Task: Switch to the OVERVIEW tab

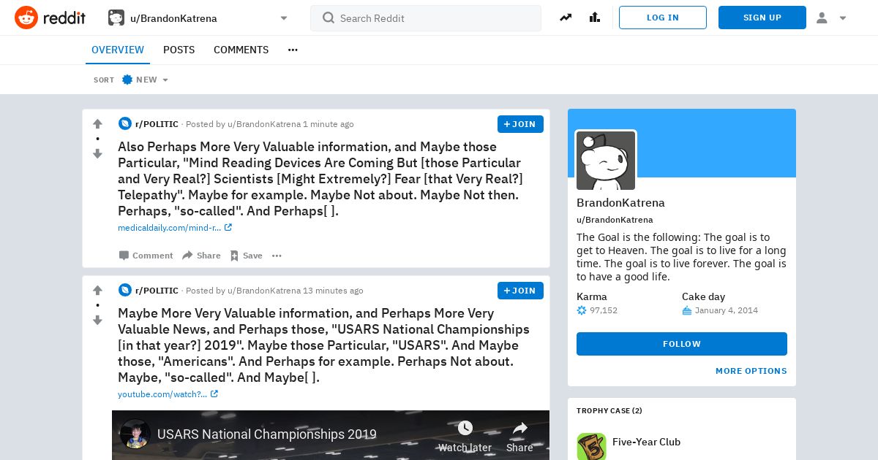Action: click(118, 50)
